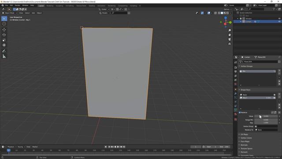Select the Scale tool
282x159 pixels.
point(4,40)
